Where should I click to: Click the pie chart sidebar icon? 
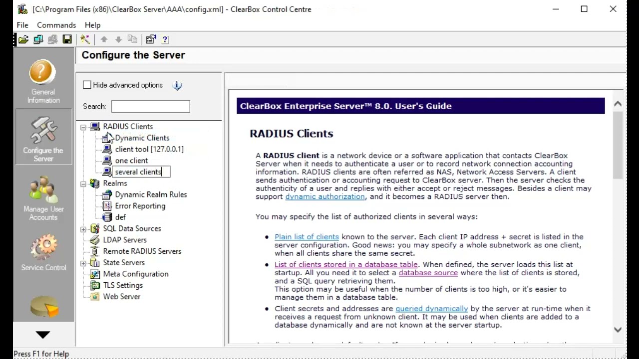(44, 307)
